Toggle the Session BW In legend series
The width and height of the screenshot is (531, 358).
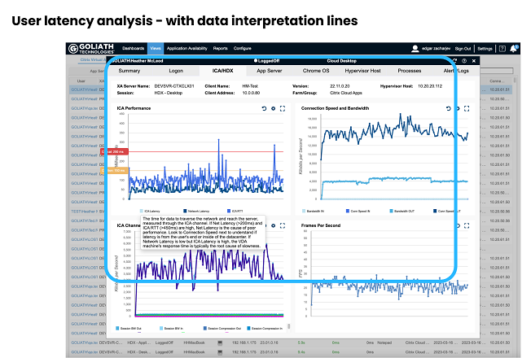(x=172, y=328)
